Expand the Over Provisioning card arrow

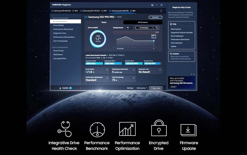134,79
